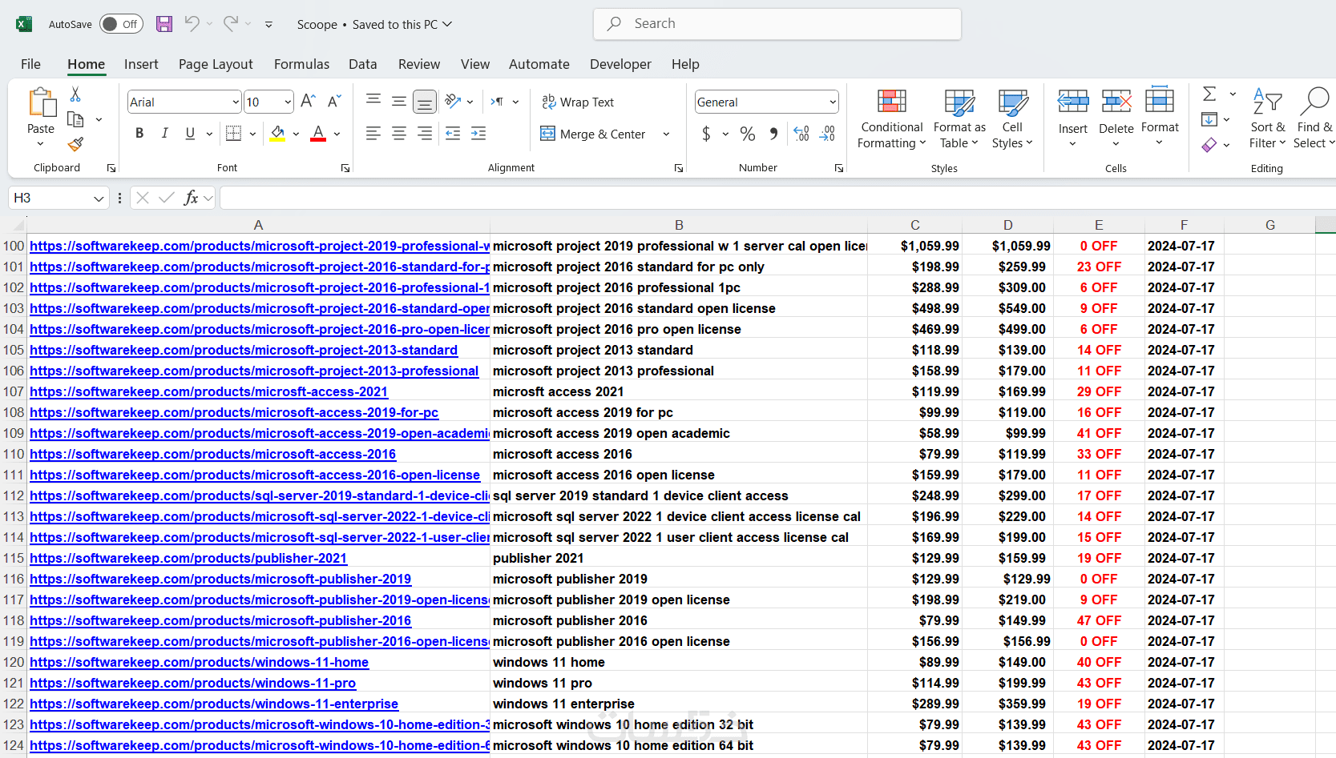This screenshot has height=758, width=1336.
Task: Decrease the cell indent
Action: click(453, 134)
